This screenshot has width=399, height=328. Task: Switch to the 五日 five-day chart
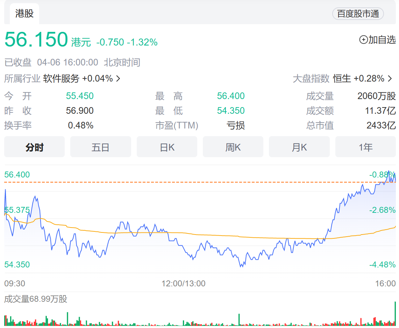pyautogui.click(x=100, y=147)
